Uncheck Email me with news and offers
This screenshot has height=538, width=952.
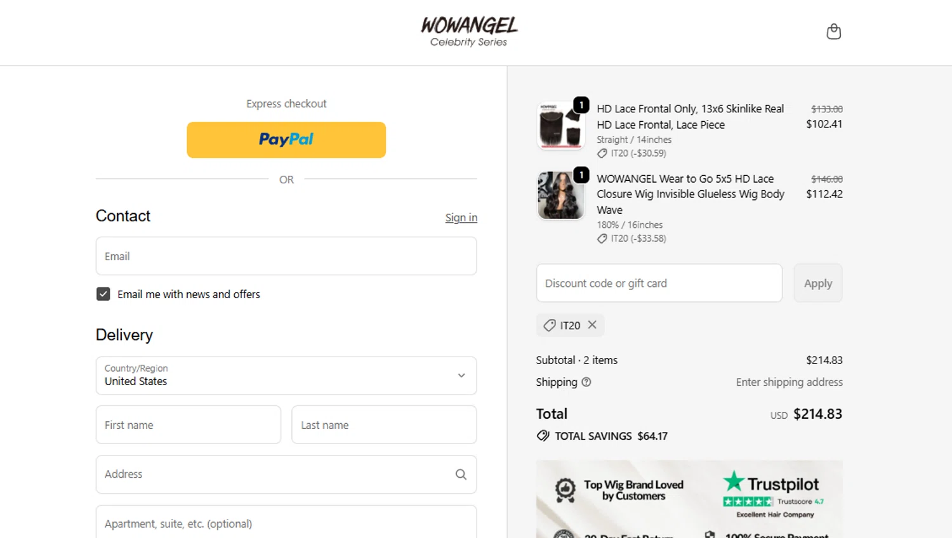103,294
